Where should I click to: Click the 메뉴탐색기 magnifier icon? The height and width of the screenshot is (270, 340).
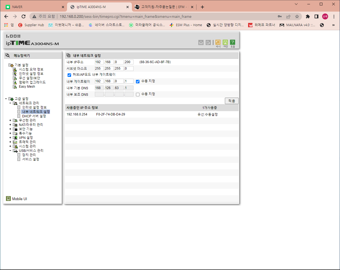[8, 56]
